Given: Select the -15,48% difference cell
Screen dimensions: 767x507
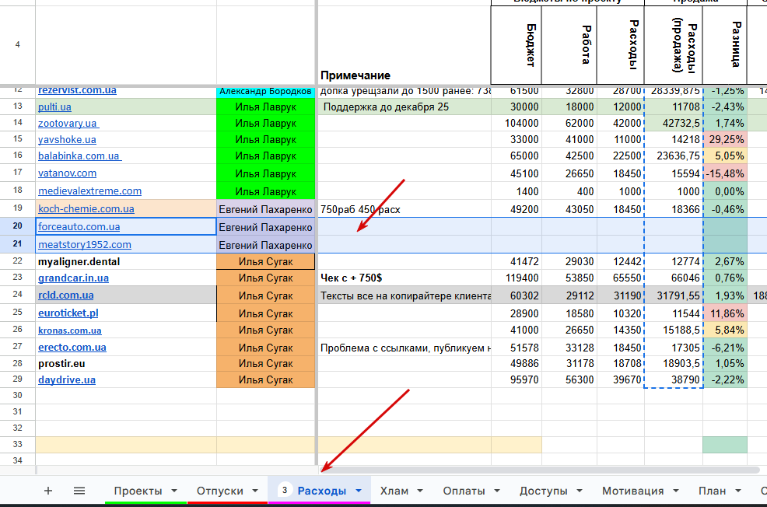Looking at the screenshot, I should click(x=725, y=173).
